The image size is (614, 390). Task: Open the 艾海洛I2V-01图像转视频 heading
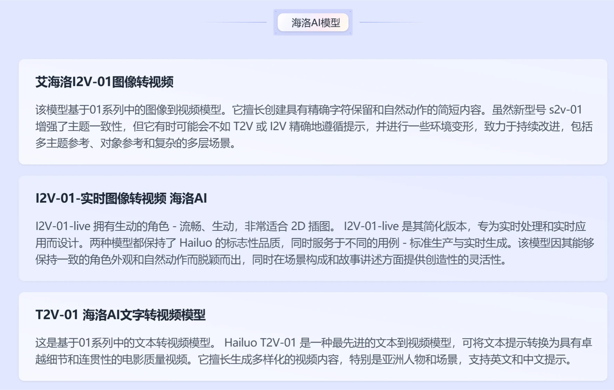pos(106,83)
